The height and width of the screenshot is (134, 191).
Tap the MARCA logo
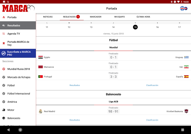click(18, 9)
